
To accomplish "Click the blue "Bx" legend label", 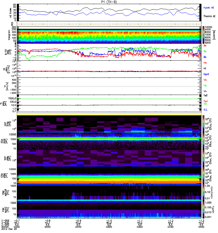I will click(x=205, y=57).
